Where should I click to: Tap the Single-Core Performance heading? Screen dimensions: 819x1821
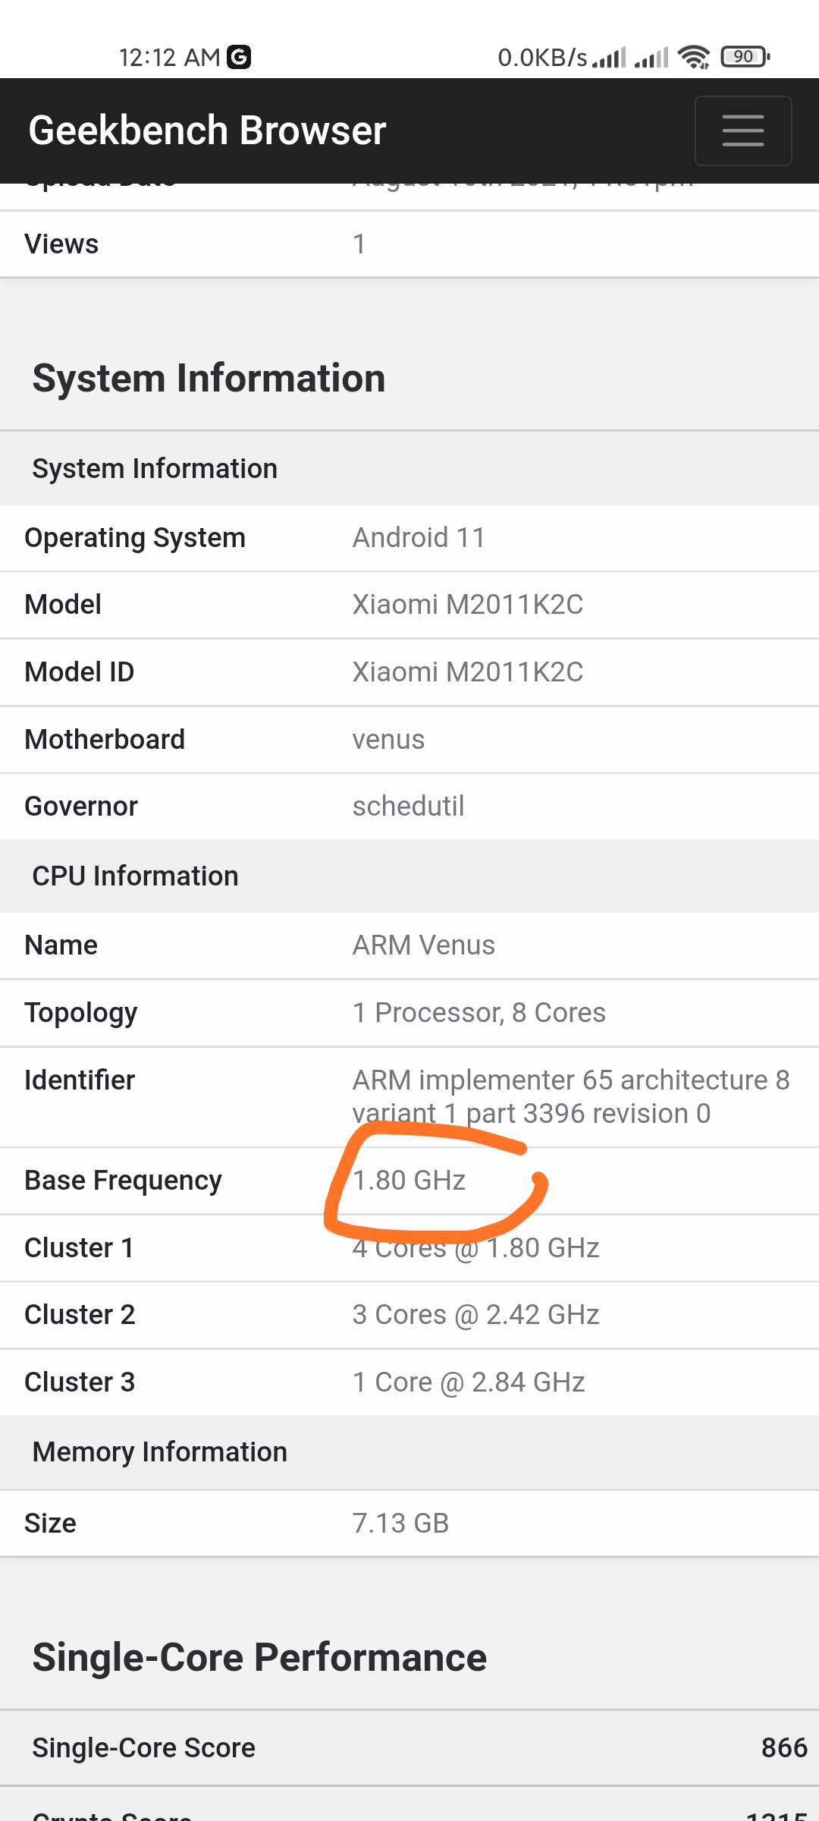tap(259, 1657)
